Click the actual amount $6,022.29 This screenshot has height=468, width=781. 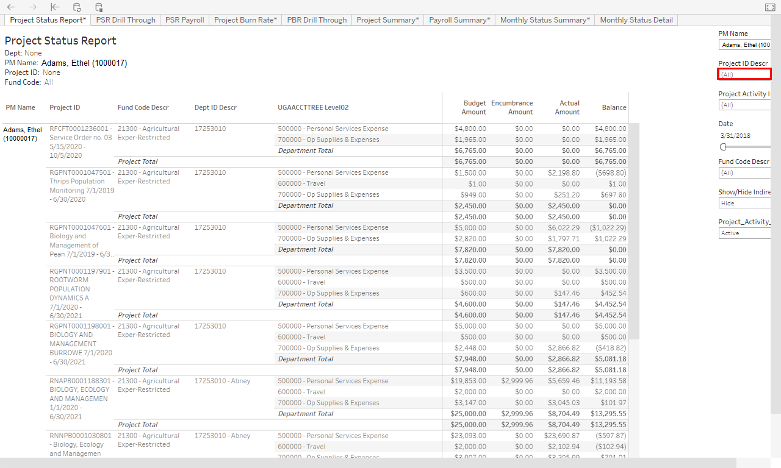(564, 227)
